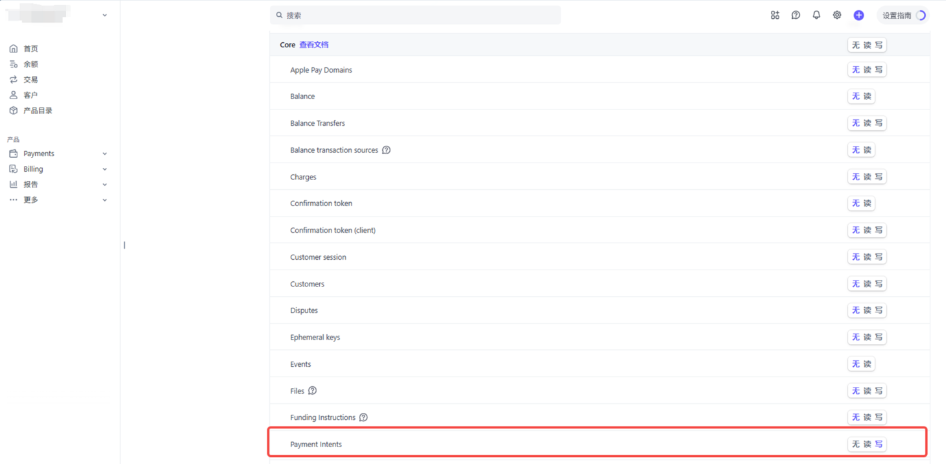
Task: Set Payment Intents permission to 写
Action: (x=879, y=444)
